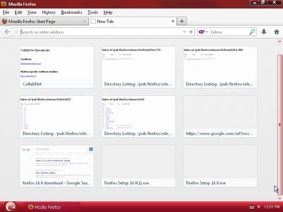This screenshot has width=283, height=212.
Task: Open the google.com/url?esrc tile
Action: 220,117
